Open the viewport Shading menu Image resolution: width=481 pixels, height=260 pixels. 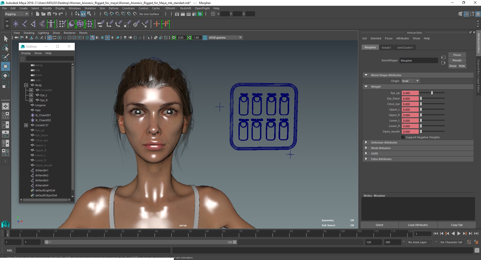(x=29, y=33)
